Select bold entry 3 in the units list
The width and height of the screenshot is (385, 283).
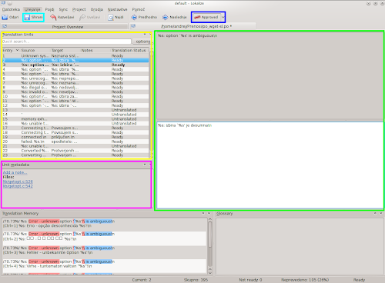[x=75, y=65]
